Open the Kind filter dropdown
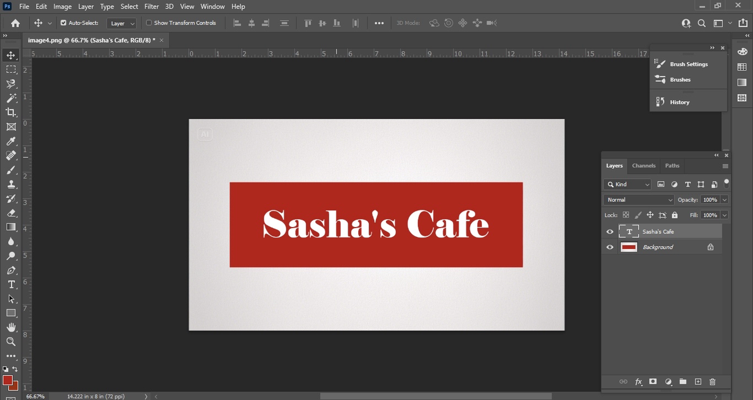The height and width of the screenshot is (400, 753). (x=628, y=184)
